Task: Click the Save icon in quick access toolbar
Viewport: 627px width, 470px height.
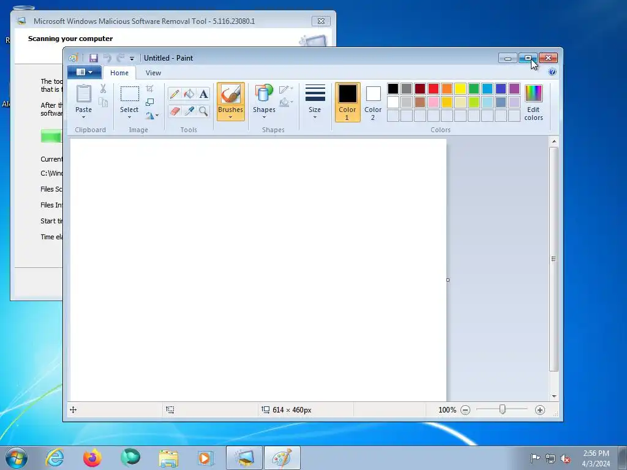Action: coord(94,58)
